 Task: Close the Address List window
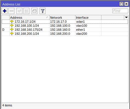tap(126, 4)
